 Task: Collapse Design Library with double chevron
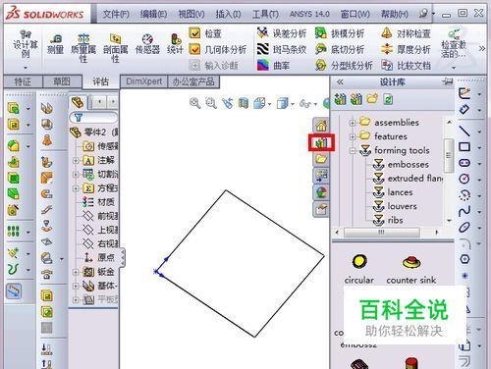(340, 81)
